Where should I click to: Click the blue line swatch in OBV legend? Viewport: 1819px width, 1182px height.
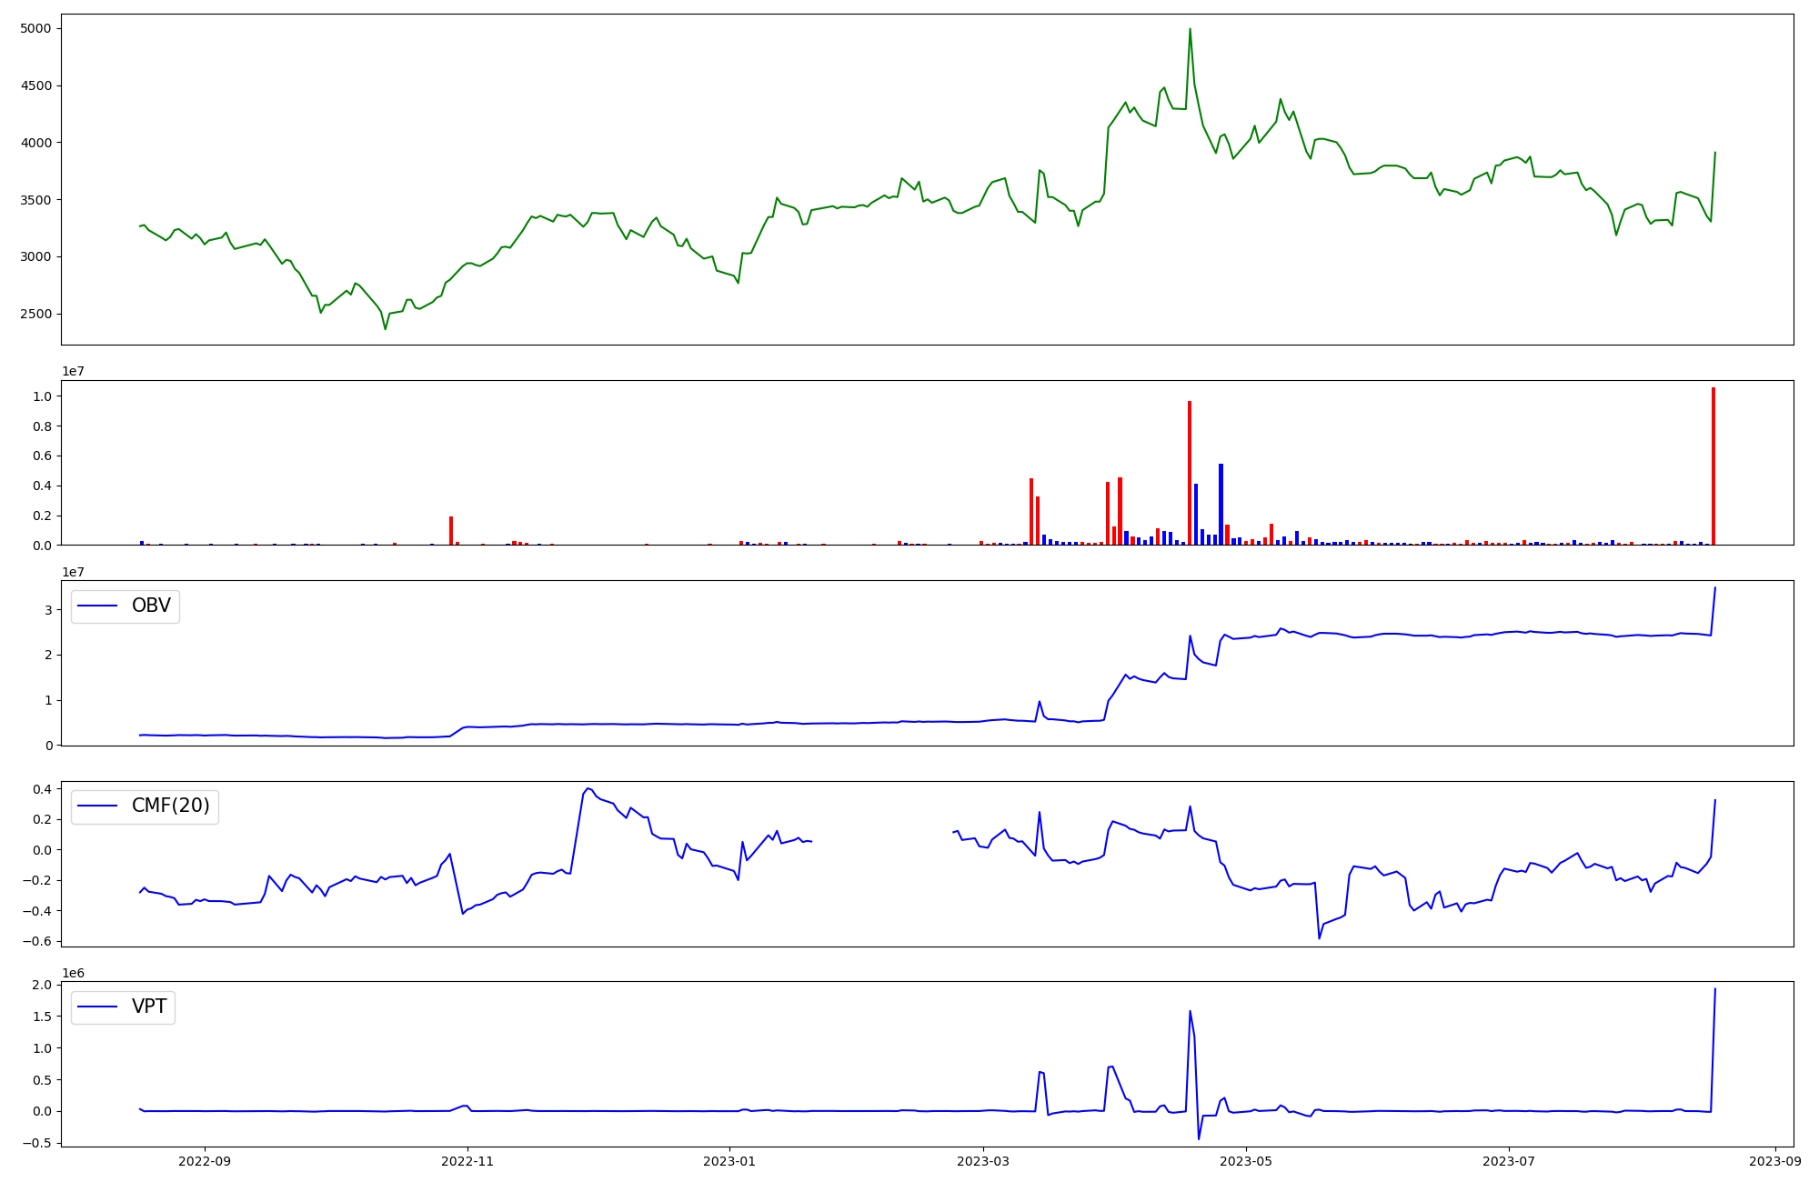[x=98, y=606]
